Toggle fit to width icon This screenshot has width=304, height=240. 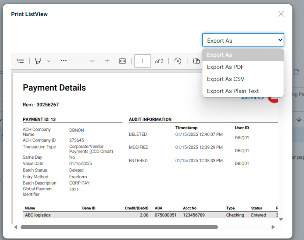coord(122,61)
